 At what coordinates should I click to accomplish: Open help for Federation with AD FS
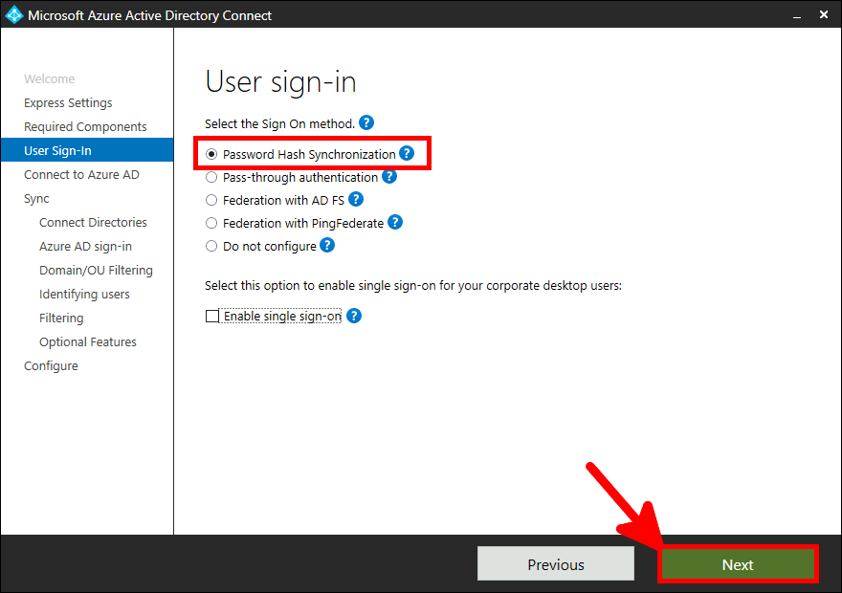[x=356, y=200]
